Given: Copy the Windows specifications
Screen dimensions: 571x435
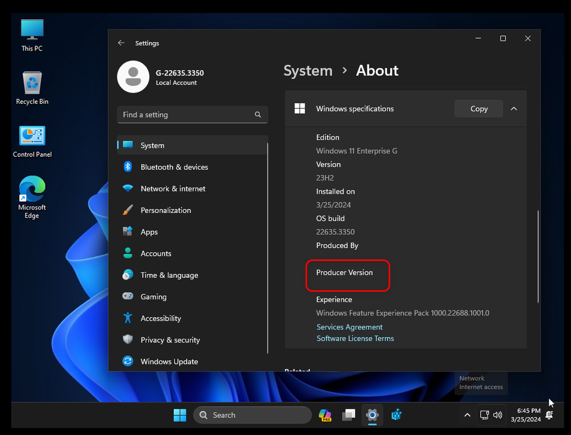Looking at the screenshot, I should click(x=479, y=109).
